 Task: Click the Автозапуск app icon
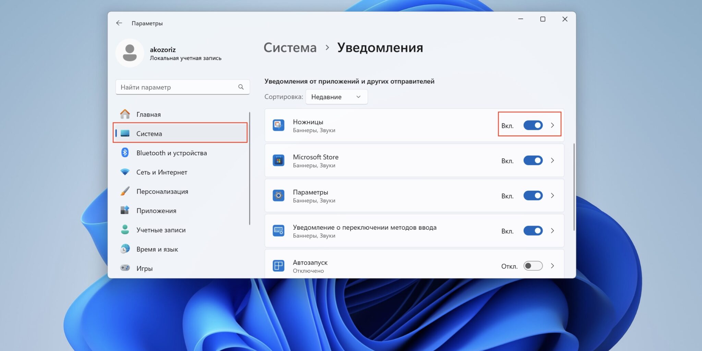click(x=279, y=265)
